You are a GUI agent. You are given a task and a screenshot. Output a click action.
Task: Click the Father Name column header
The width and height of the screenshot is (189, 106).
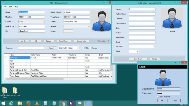tap(41, 55)
